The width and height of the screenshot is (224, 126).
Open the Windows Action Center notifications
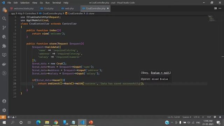(x=218, y=122)
